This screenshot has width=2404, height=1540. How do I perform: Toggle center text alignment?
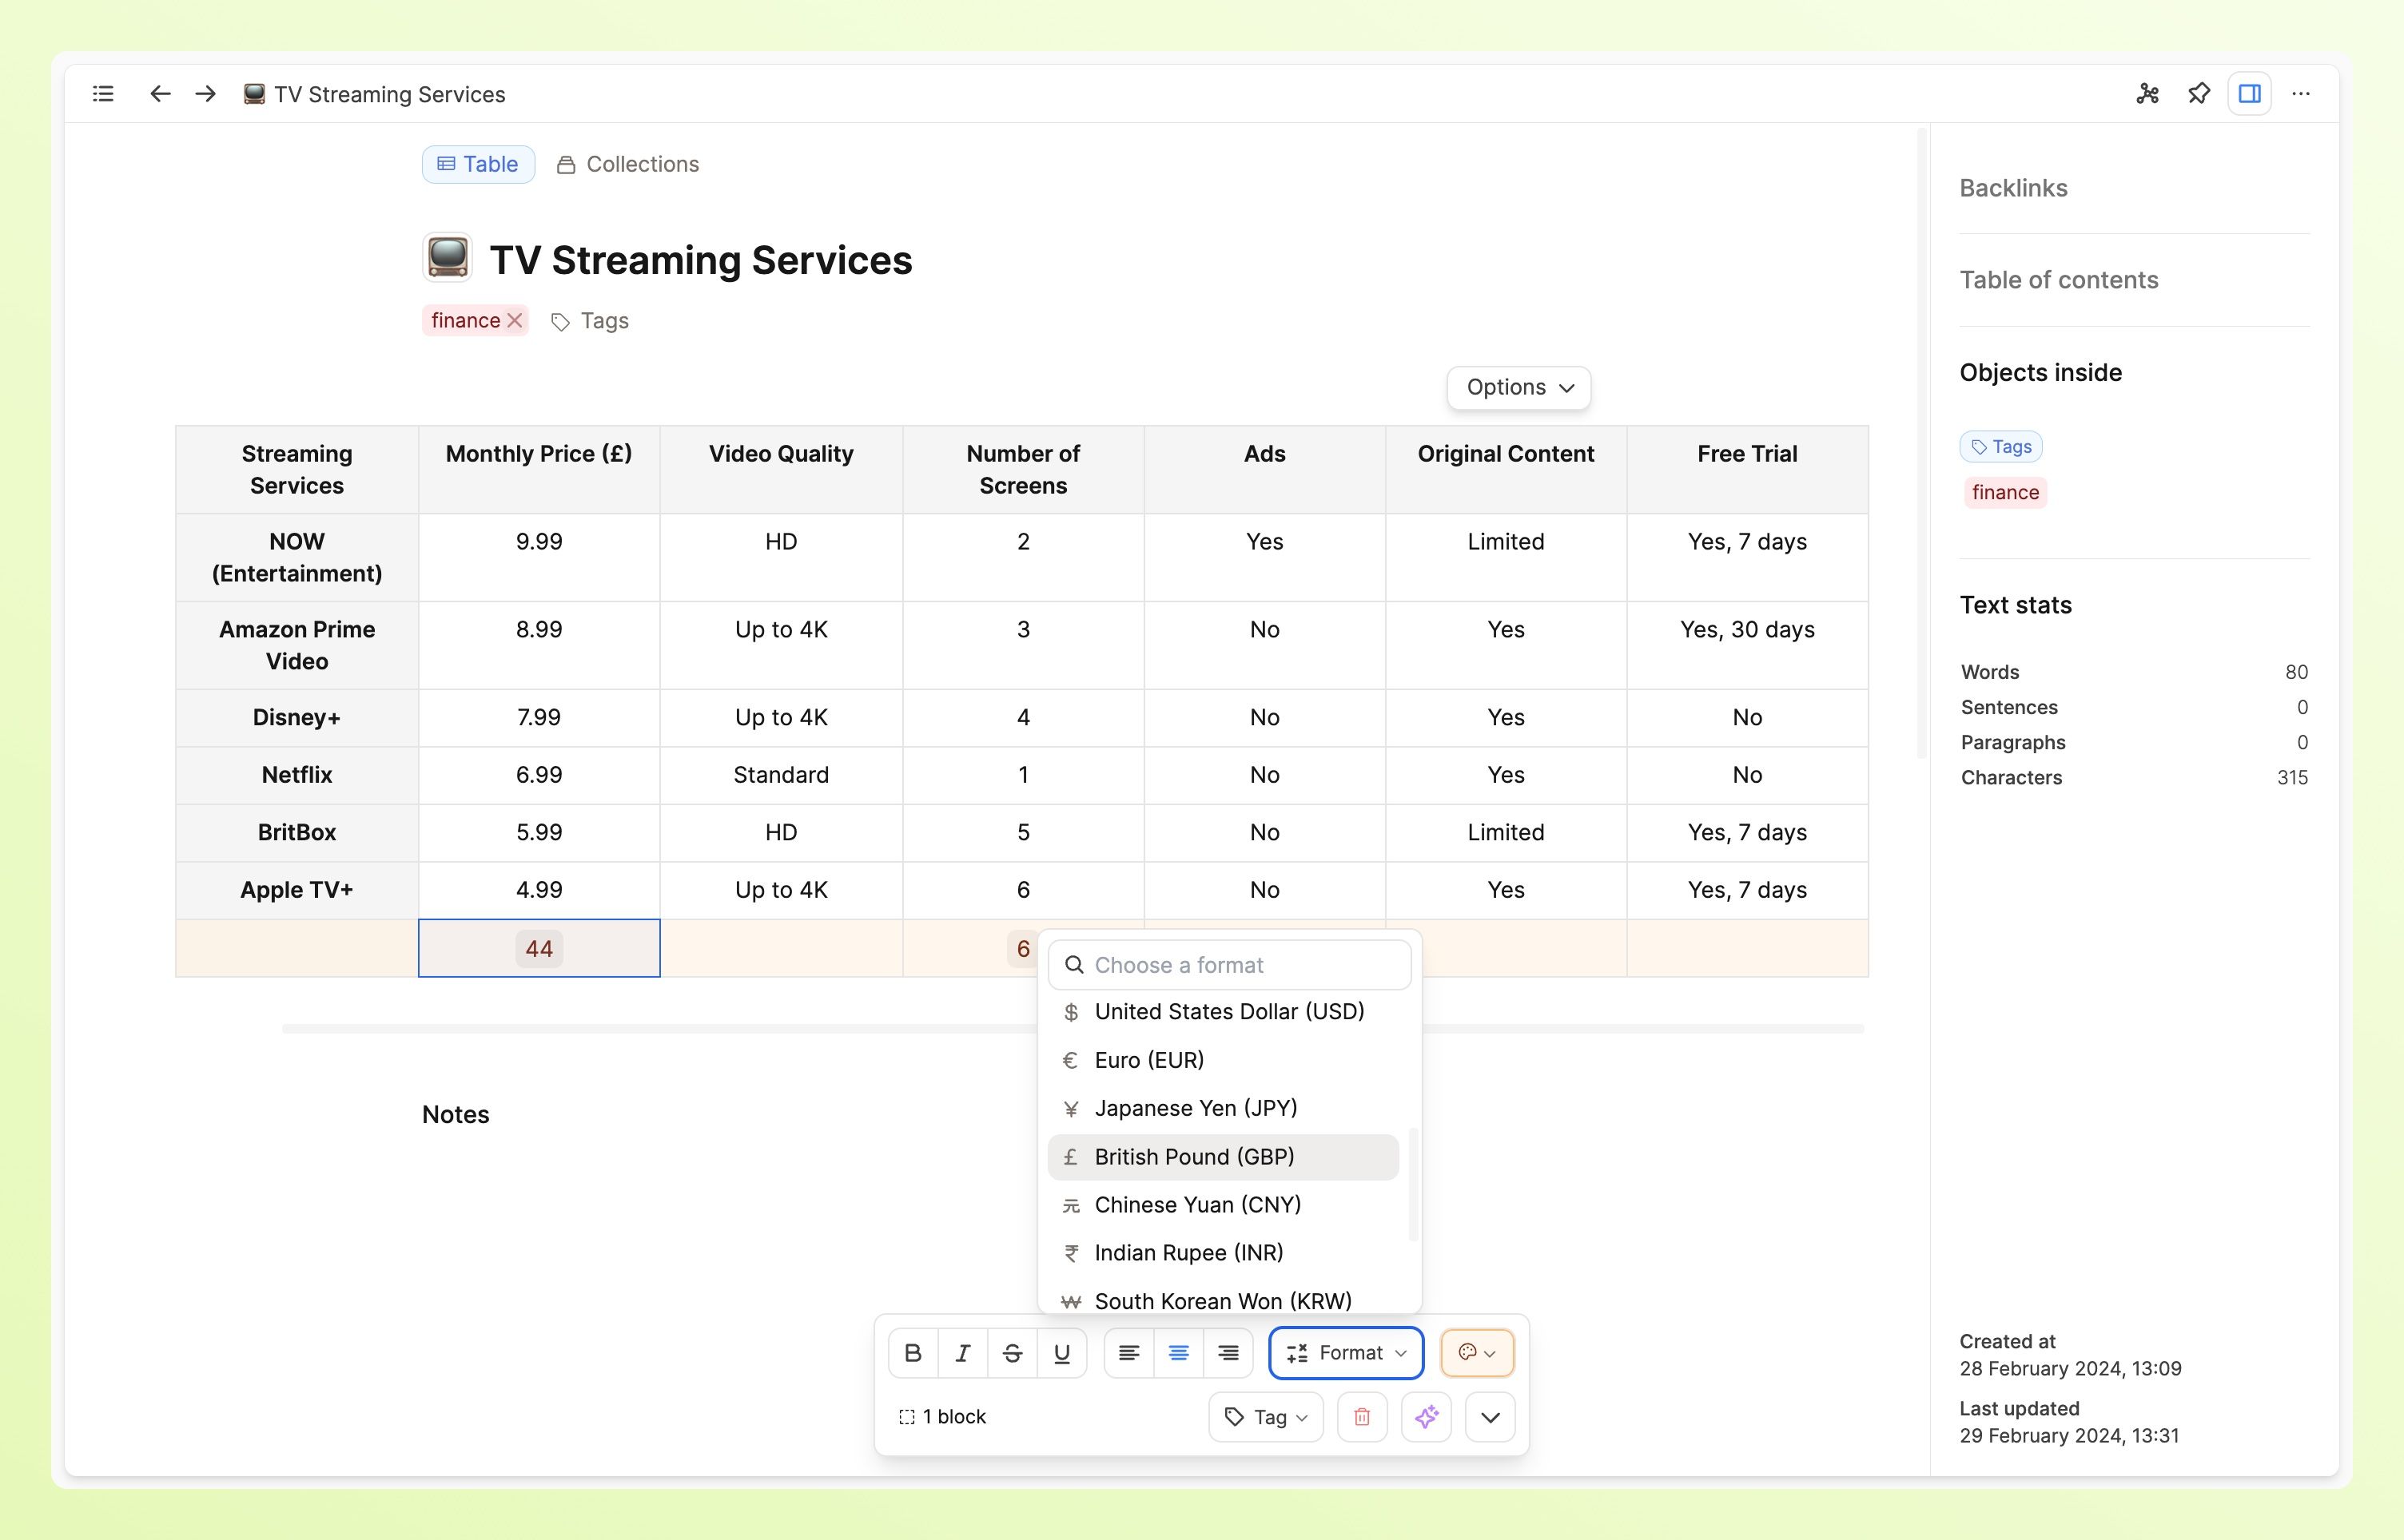pyautogui.click(x=1179, y=1352)
